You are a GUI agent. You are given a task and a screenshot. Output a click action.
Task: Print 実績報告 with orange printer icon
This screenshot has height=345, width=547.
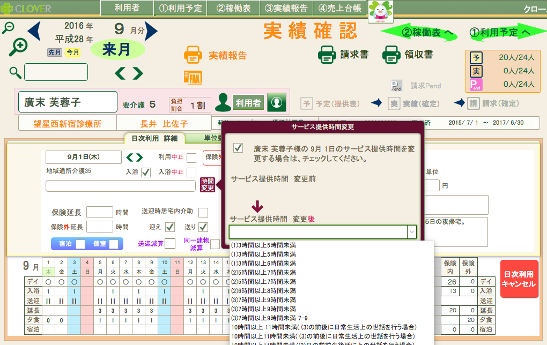193,55
